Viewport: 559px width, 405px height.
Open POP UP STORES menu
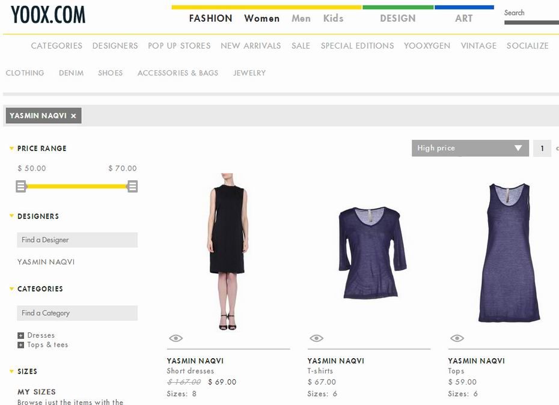click(x=179, y=46)
